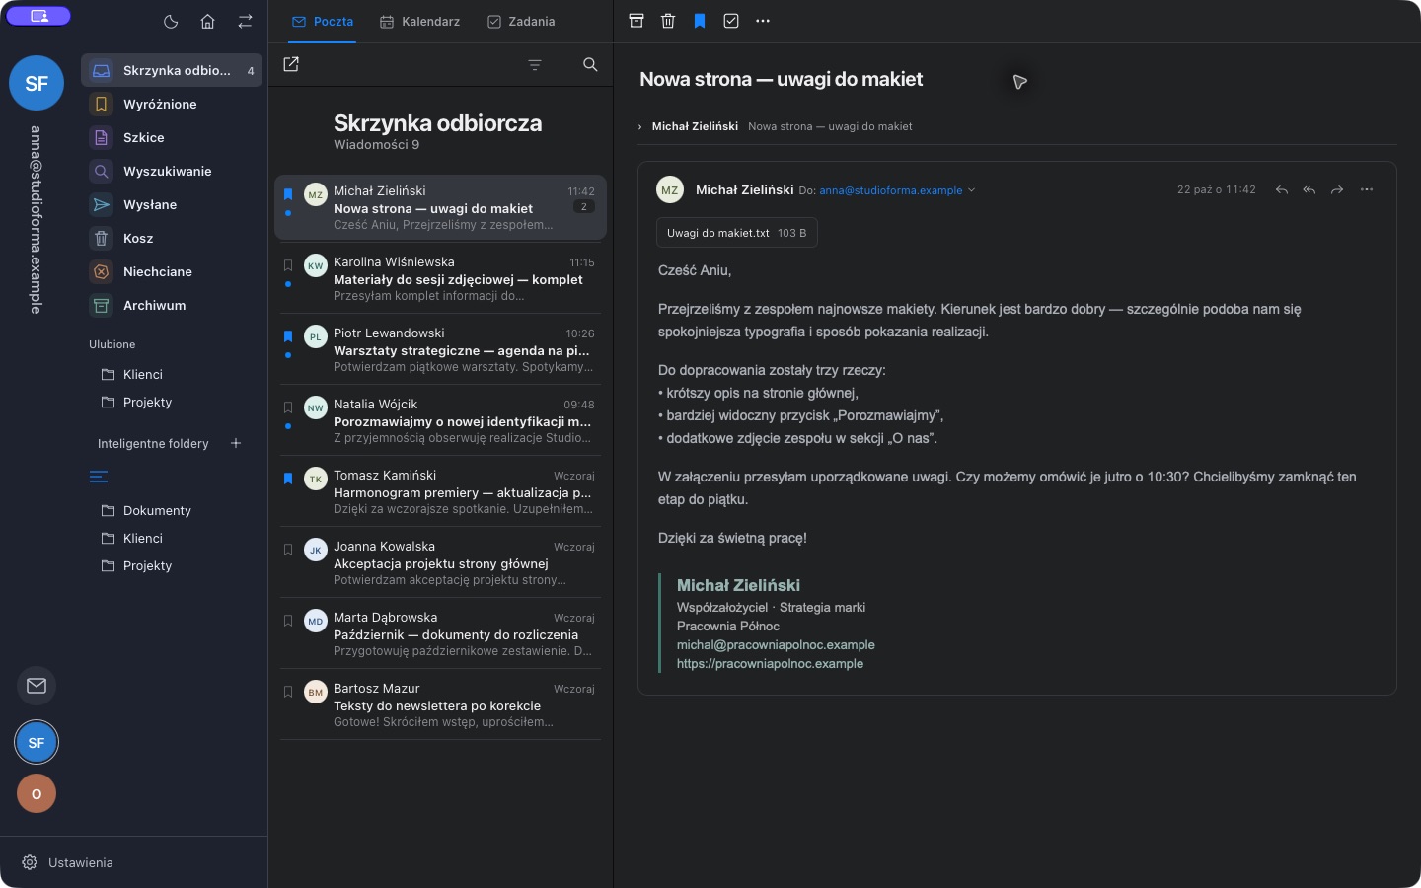Image resolution: width=1421 pixels, height=888 pixels.
Task: Flag Natalia Wójcik's message
Action: tap(288, 407)
